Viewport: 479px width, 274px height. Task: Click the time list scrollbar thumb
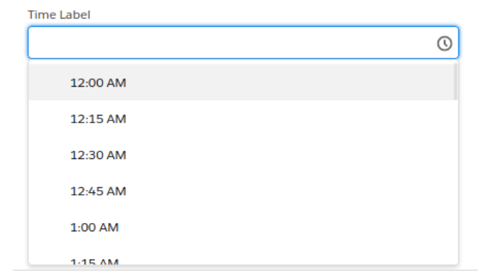[456, 81]
